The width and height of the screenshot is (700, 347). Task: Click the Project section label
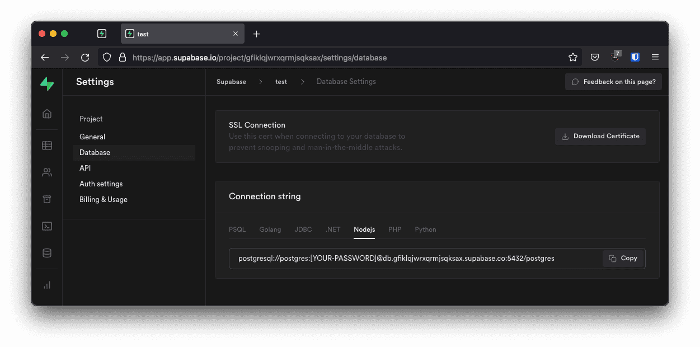click(x=91, y=119)
